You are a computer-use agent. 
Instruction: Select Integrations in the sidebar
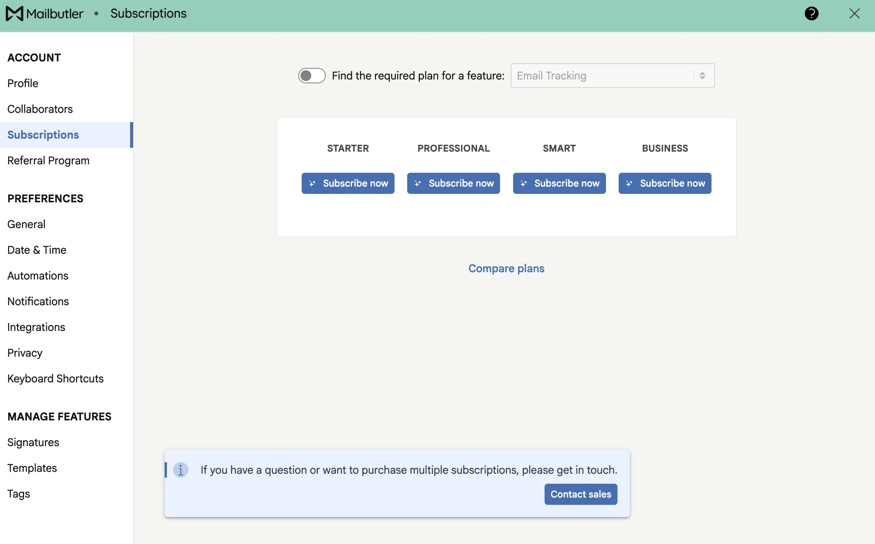[36, 327]
